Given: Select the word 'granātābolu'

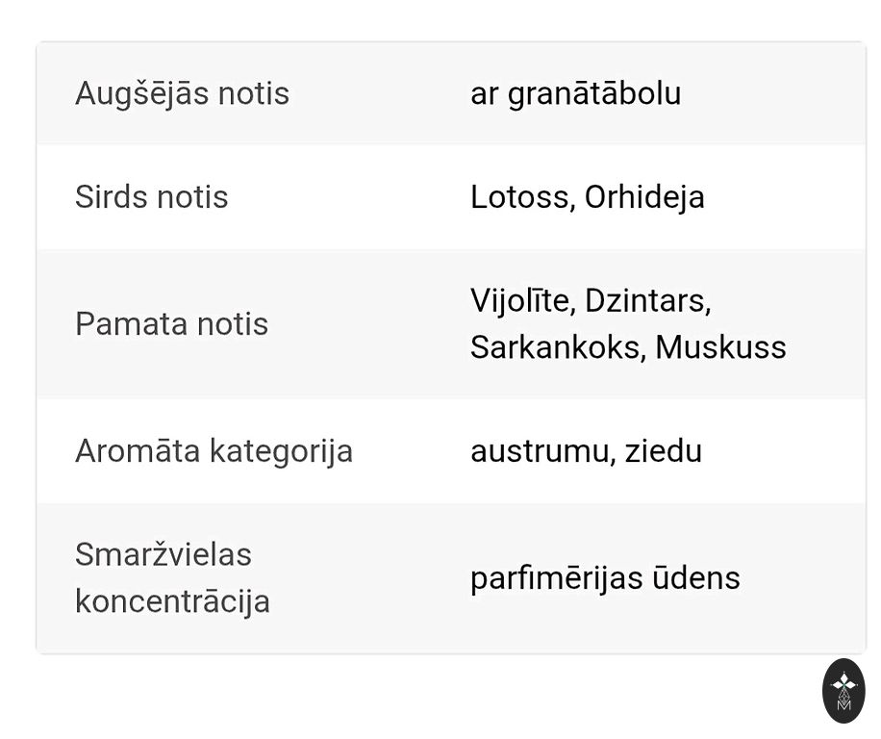Looking at the screenshot, I should (x=594, y=93).
